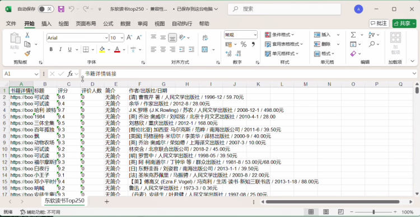
Task: Click the Percent Style icon
Action: pyautogui.click(x=244, y=44)
